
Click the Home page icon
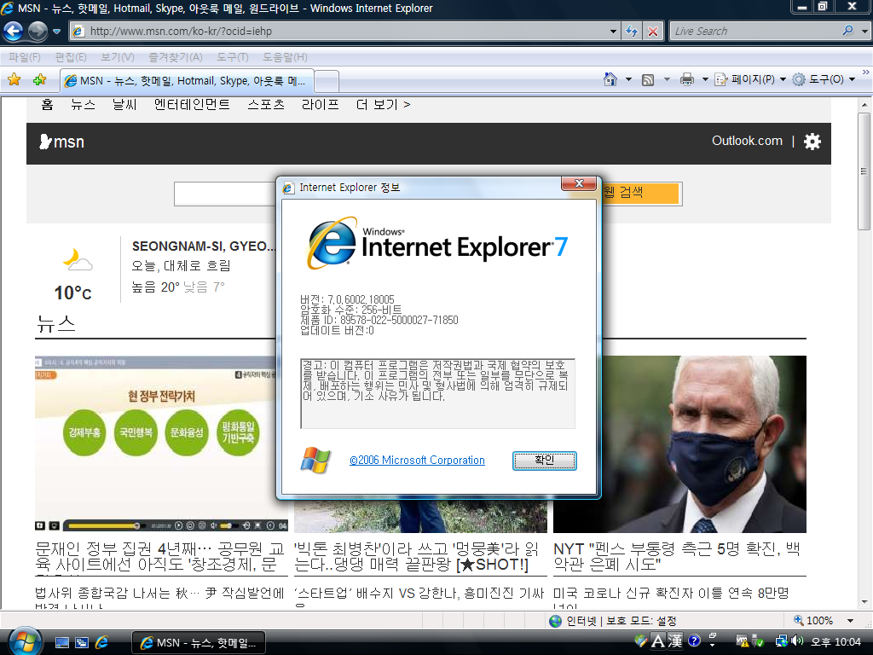pos(610,79)
